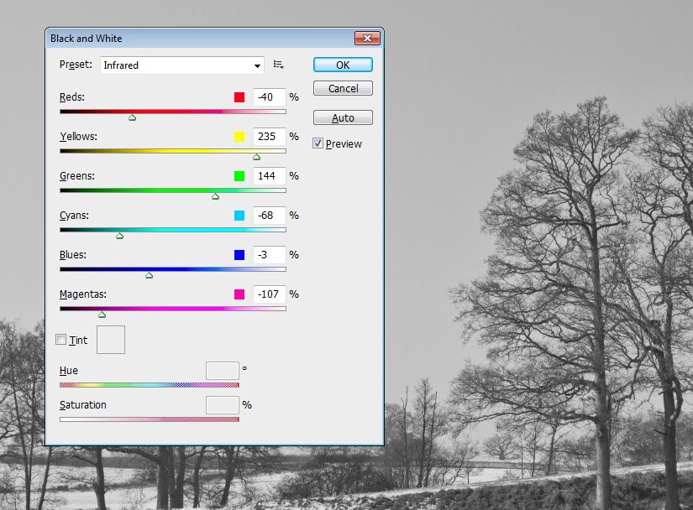Click the Reds slider handle
693x510 pixels.
[x=132, y=117]
